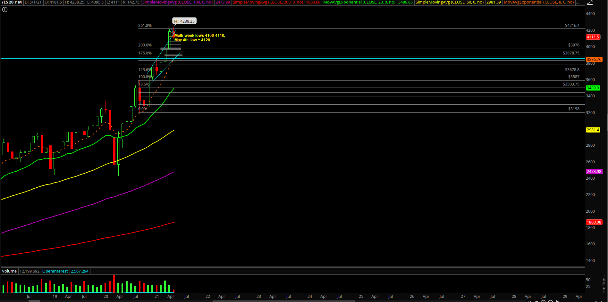Expand the million volume scale label
The width and height of the screenshot is (608, 302).
(604, 284)
